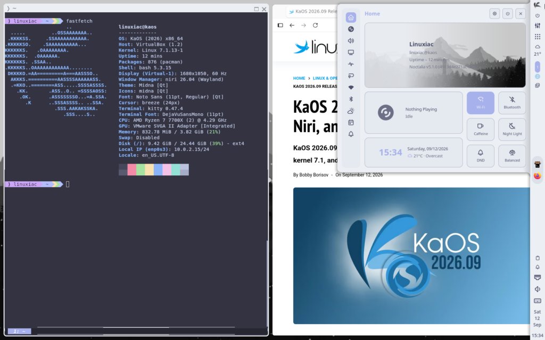Click the blue color block in fastfetch output
This screenshot has height=340, width=545.
[158, 169]
